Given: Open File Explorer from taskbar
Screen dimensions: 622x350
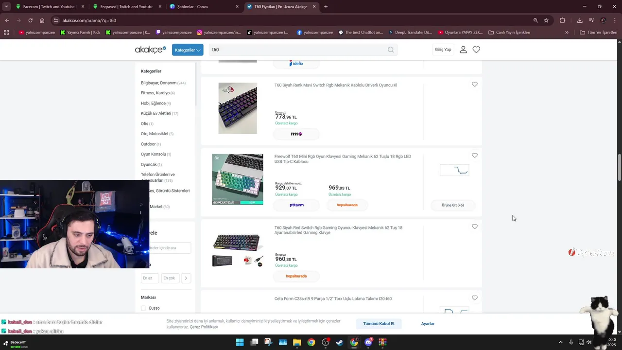Looking at the screenshot, I should tap(297, 342).
